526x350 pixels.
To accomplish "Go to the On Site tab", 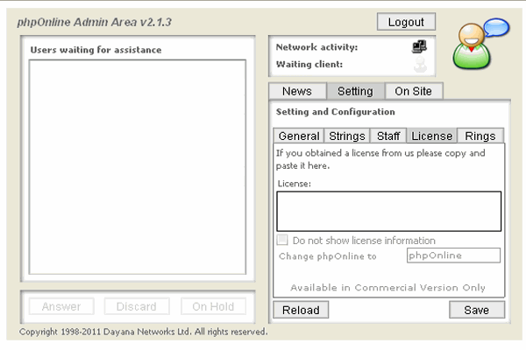I will (413, 91).
